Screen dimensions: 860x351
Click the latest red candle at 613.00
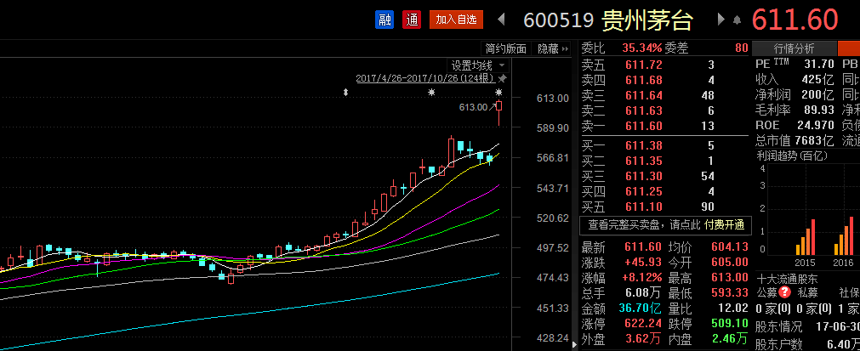499,113
